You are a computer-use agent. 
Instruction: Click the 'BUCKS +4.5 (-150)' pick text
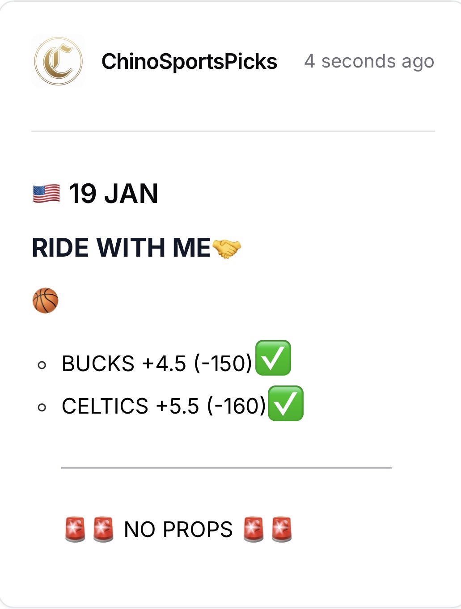click(156, 364)
